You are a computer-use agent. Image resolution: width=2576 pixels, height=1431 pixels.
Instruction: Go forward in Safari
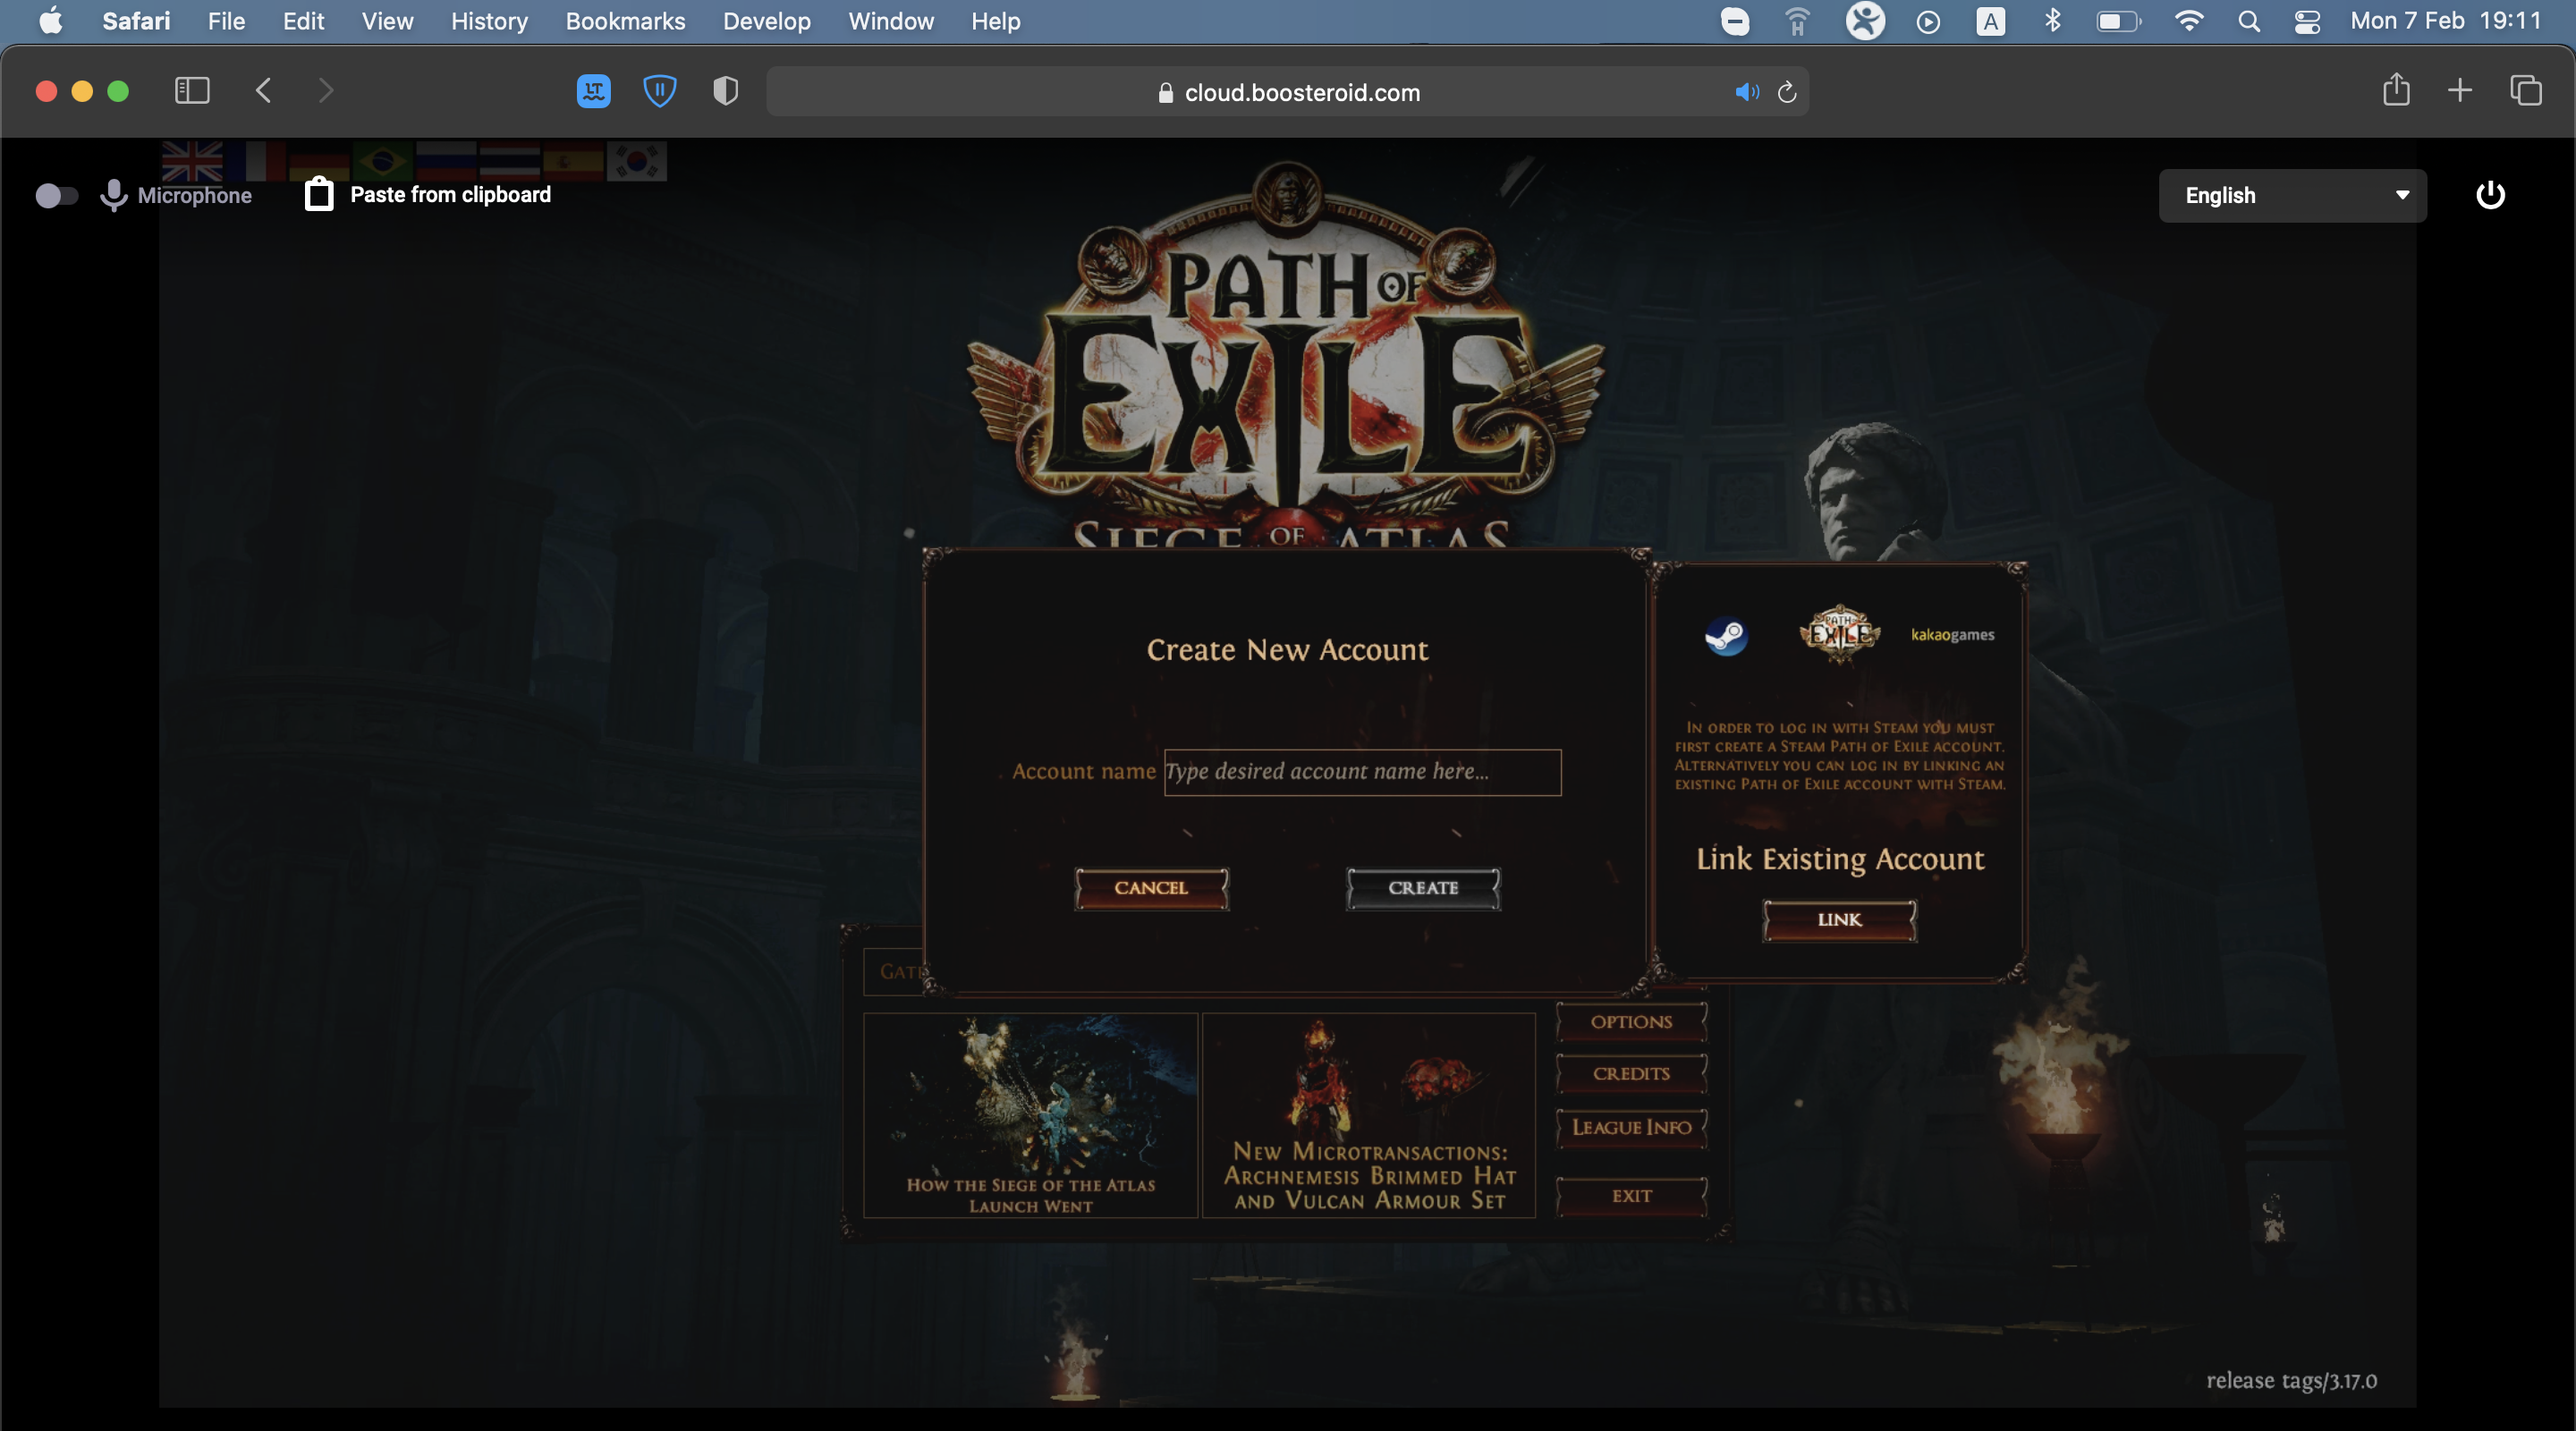click(326, 91)
